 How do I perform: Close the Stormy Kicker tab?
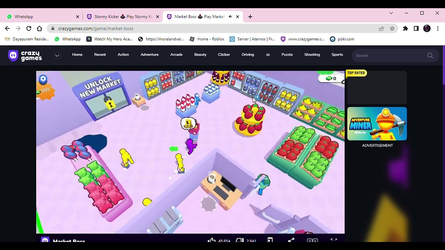pyautogui.click(x=157, y=17)
